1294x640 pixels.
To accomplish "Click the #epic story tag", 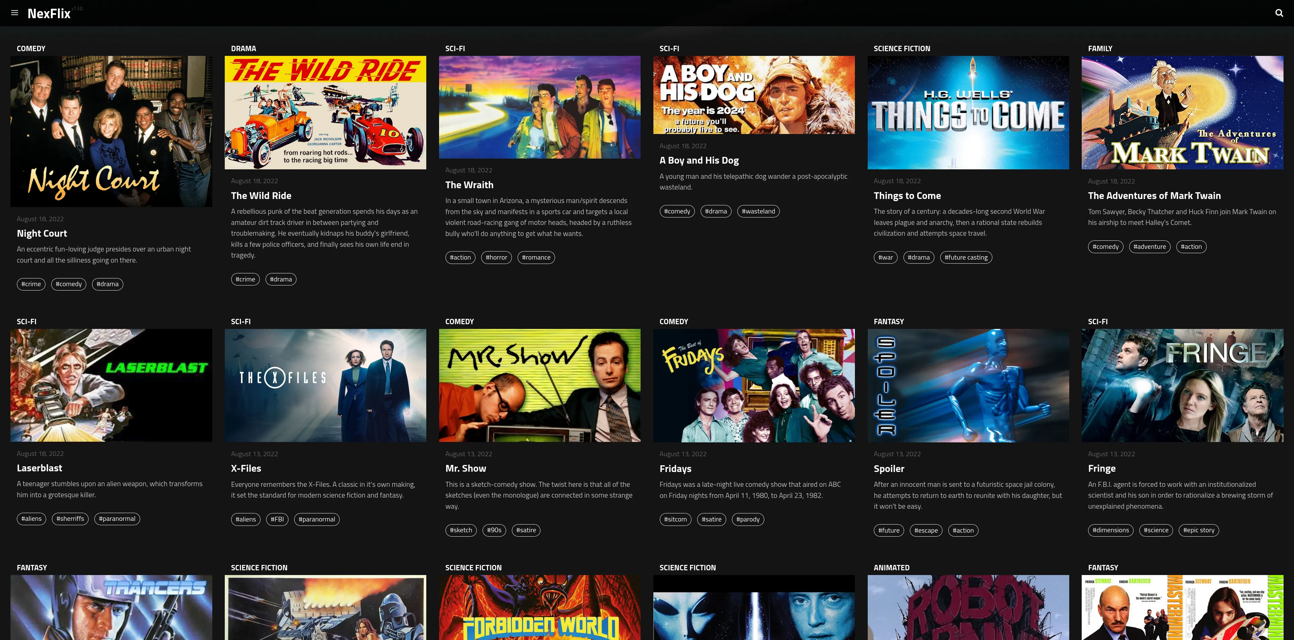I will [x=1199, y=530].
